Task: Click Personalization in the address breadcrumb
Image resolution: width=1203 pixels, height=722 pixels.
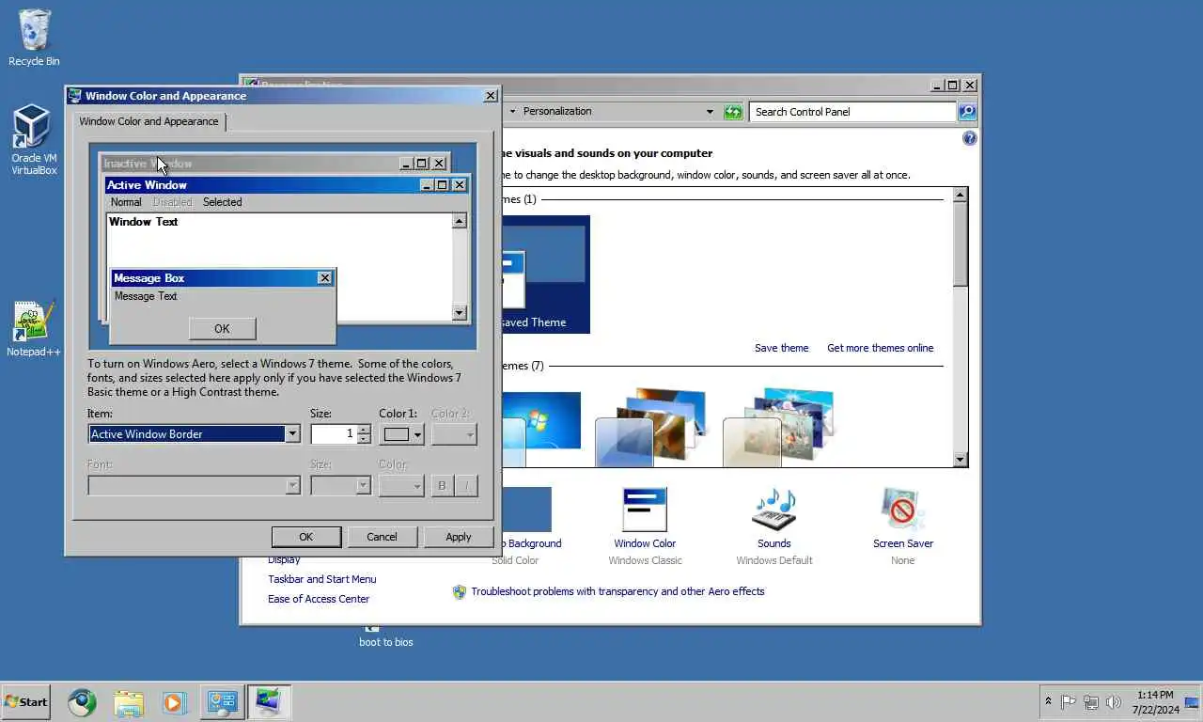Action: pyautogui.click(x=557, y=111)
